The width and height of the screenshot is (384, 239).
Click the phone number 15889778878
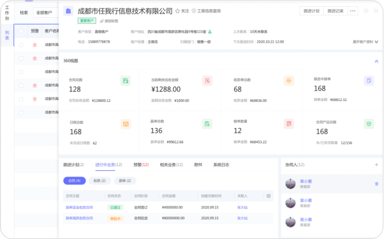99,42
